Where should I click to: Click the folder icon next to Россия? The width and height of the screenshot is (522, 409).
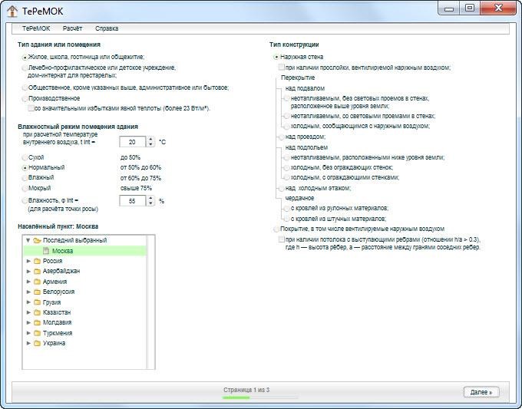click(x=37, y=261)
